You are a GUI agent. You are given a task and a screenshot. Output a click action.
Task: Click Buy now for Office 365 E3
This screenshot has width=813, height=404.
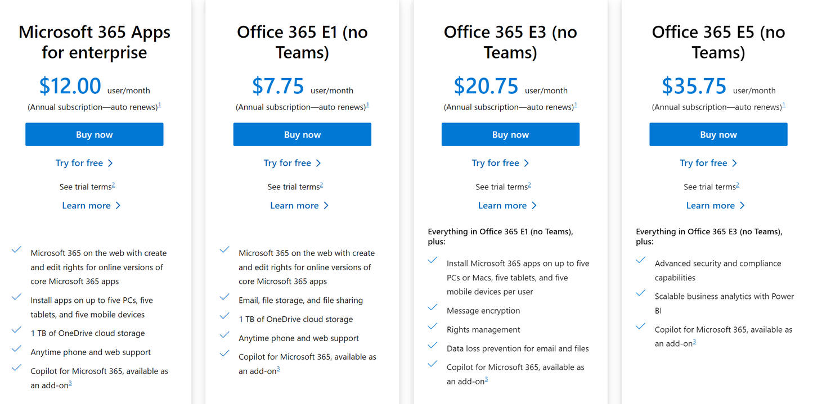[x=510, y=134]
